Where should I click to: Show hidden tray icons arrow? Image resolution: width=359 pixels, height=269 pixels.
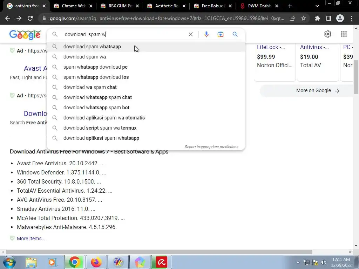(x=298, y=262)
